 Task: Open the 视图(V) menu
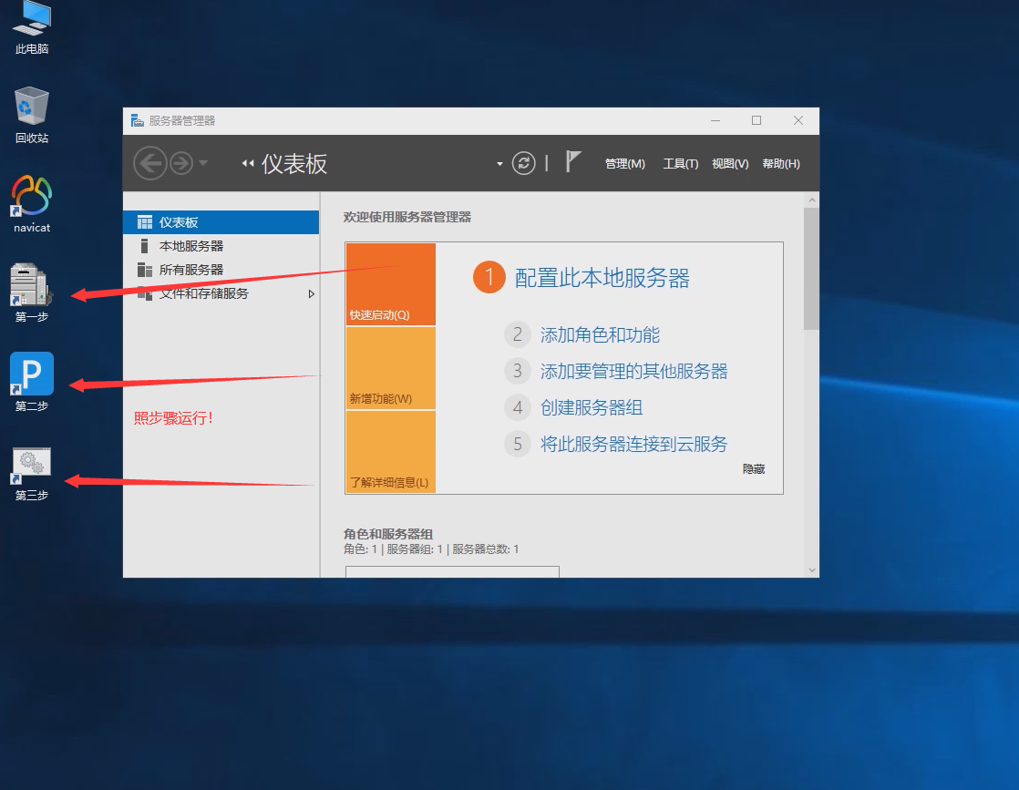tap(730, 164)
